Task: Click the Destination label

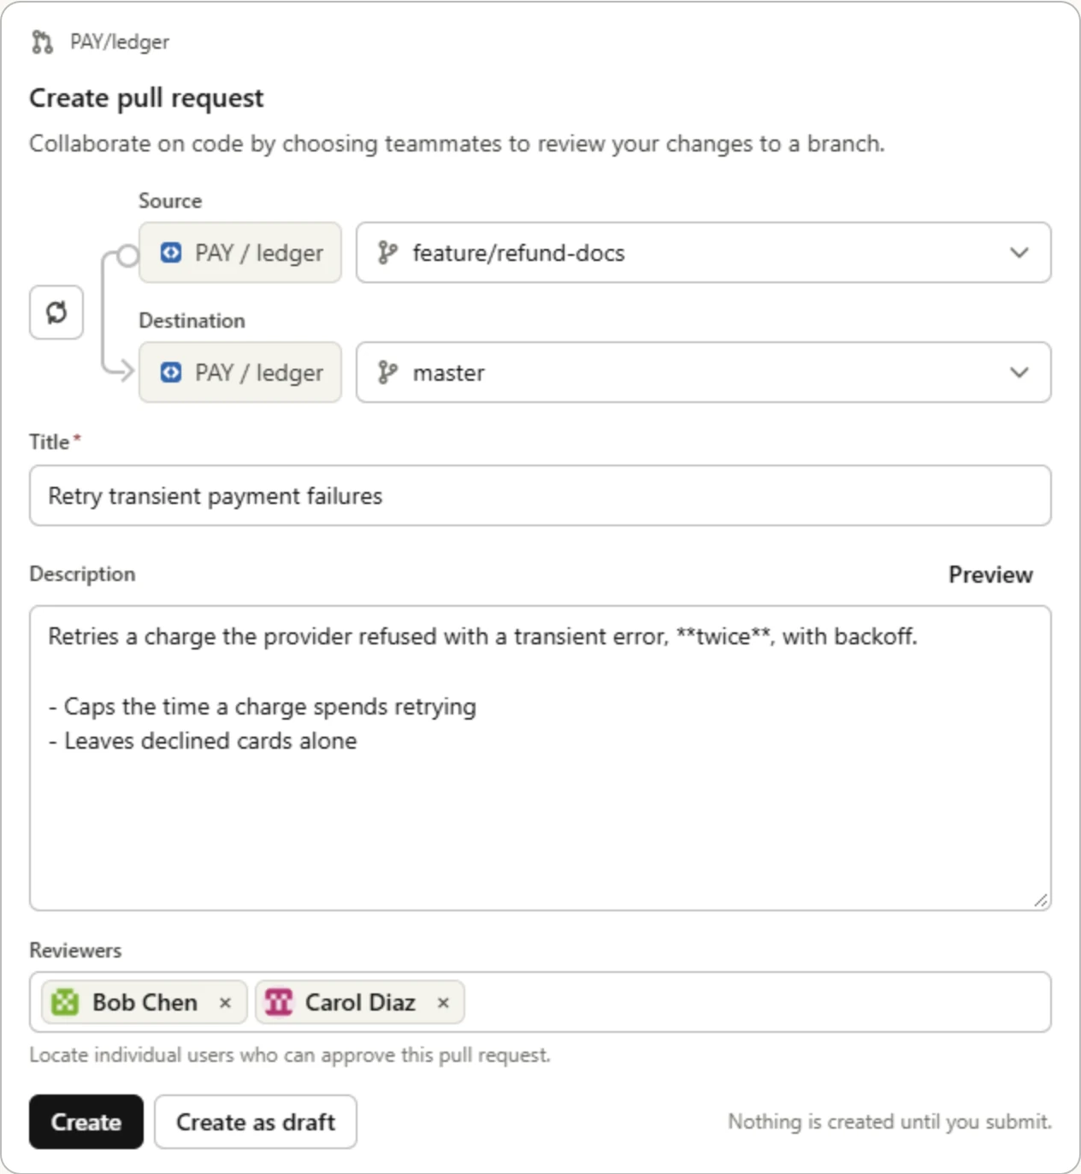Action: click(x=192, y=321)
